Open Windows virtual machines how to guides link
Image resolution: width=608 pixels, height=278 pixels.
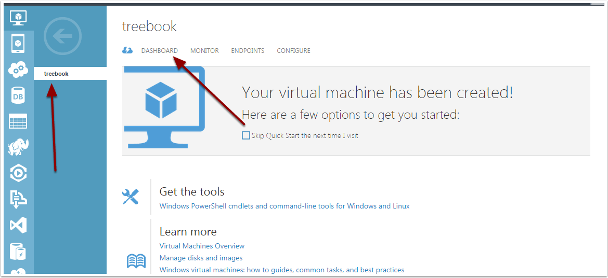282,270
